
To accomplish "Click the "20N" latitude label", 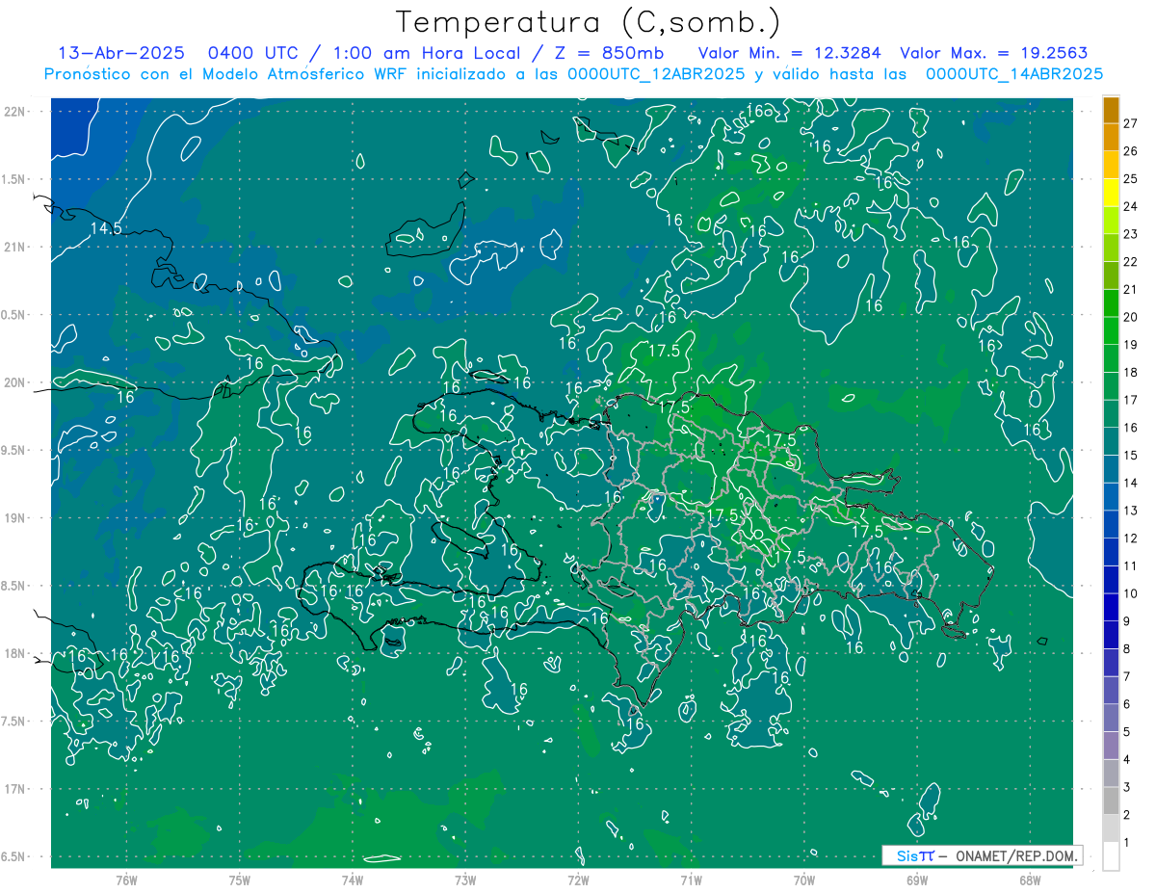I will (14, 382).
